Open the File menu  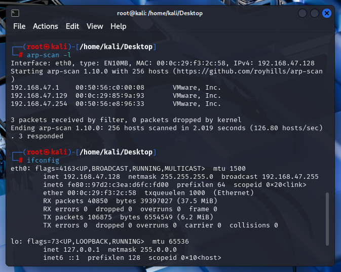[19, 26]
